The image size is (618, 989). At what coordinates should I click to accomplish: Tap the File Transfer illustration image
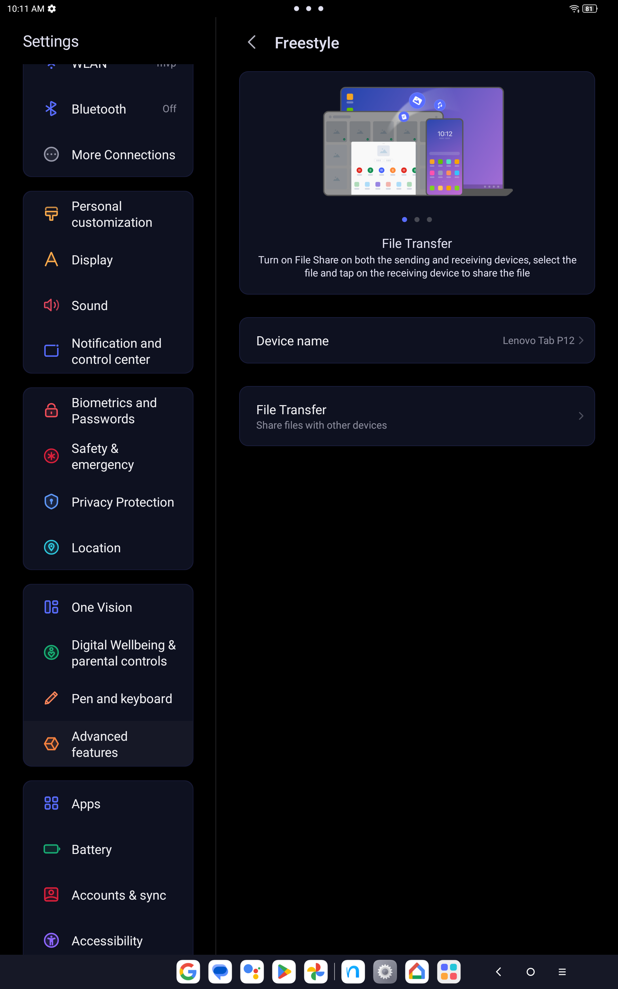point(417,141)
